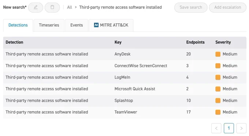Click the LogMeIn key cell

coord(122,78)
